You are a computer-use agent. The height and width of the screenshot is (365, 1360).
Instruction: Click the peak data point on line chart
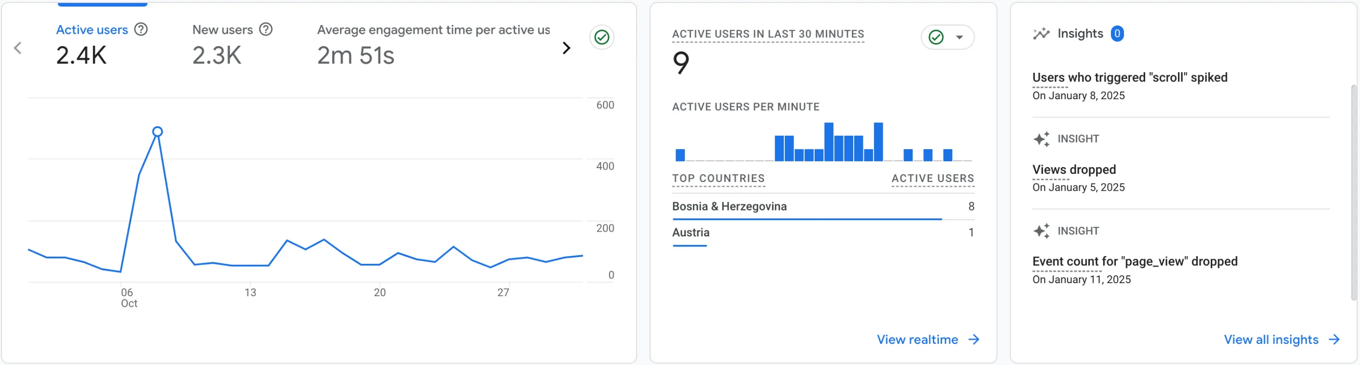(x=157, y=131)
